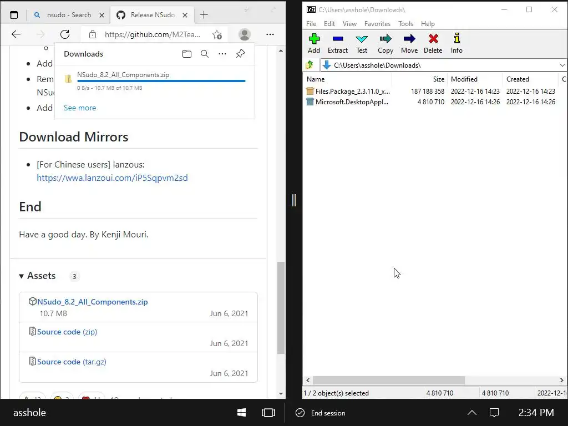This screenshot has height=426, width=568.
Task: Open the Info tool in 7-Zip
Action: click(x=457, y=43)
